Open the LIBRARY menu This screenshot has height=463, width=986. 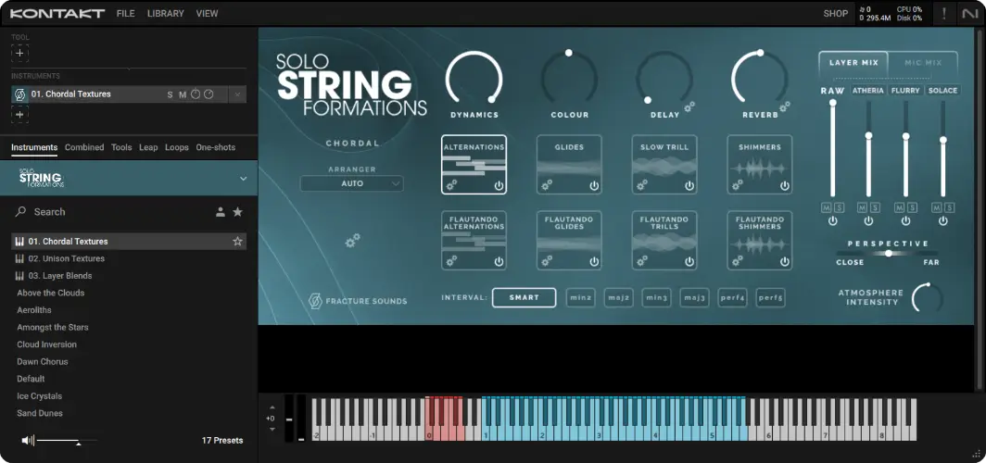165,13
